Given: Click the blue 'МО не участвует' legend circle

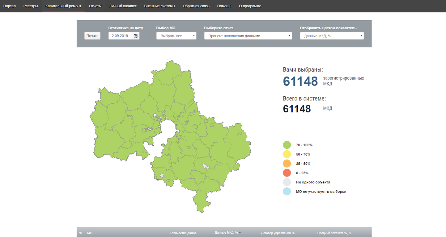Looking at the screenshot, I should [x=287, y=192].
